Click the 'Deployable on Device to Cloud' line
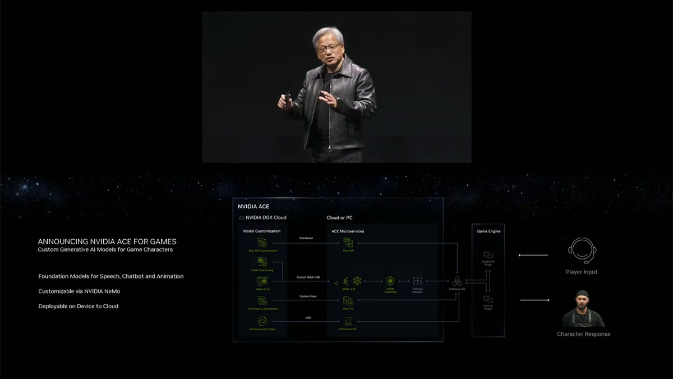 coord(79,306)
